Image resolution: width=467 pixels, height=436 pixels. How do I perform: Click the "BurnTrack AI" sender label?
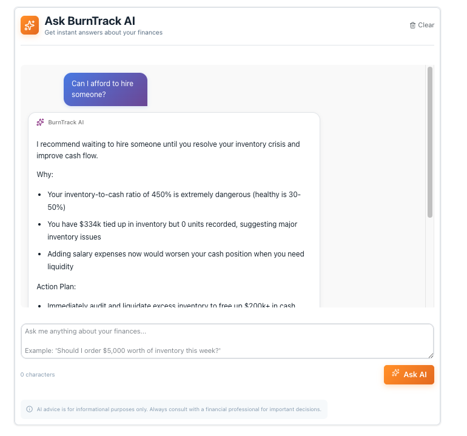click(66, 122)
